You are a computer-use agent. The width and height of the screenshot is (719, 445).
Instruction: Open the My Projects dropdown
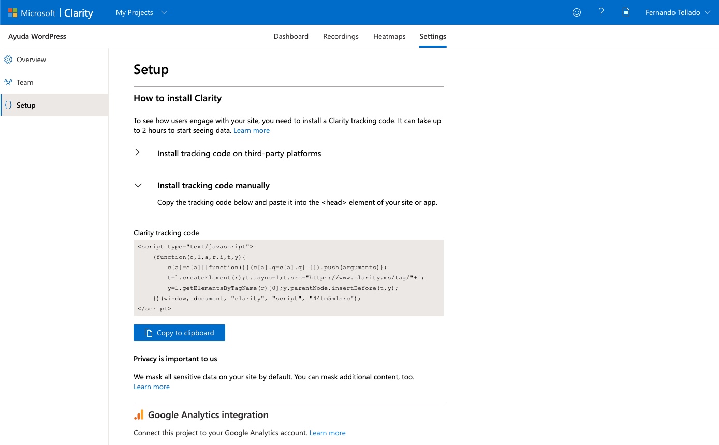pos(141,12)
